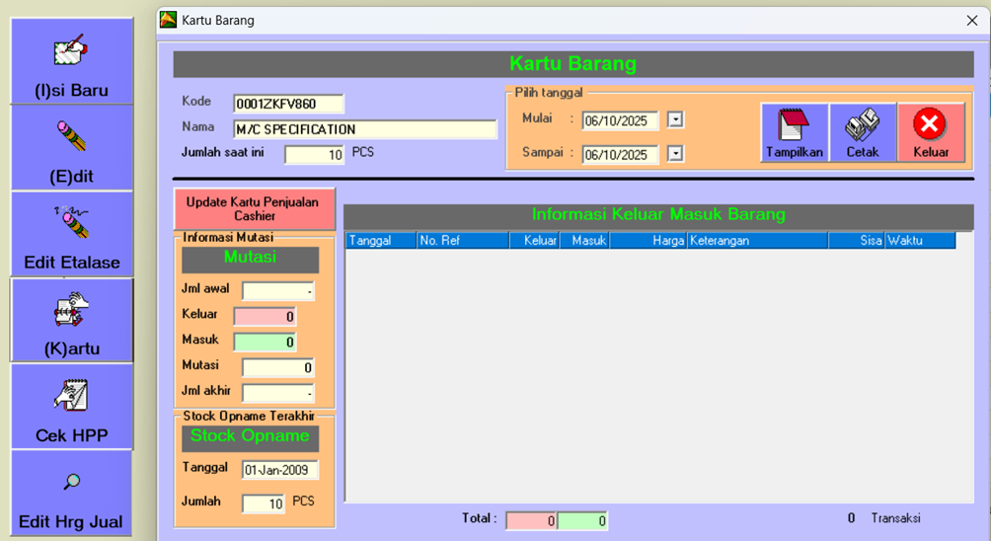The image size is (991, 541).
Task: Focus the Nama text field
Action: tap(364, 129)
